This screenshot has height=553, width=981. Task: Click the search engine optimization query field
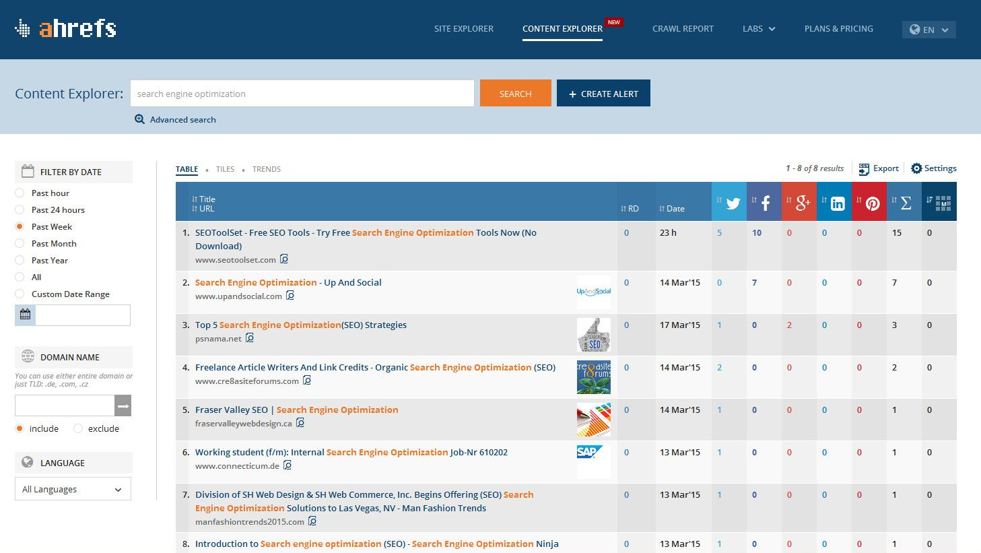[x=302, y=93]
